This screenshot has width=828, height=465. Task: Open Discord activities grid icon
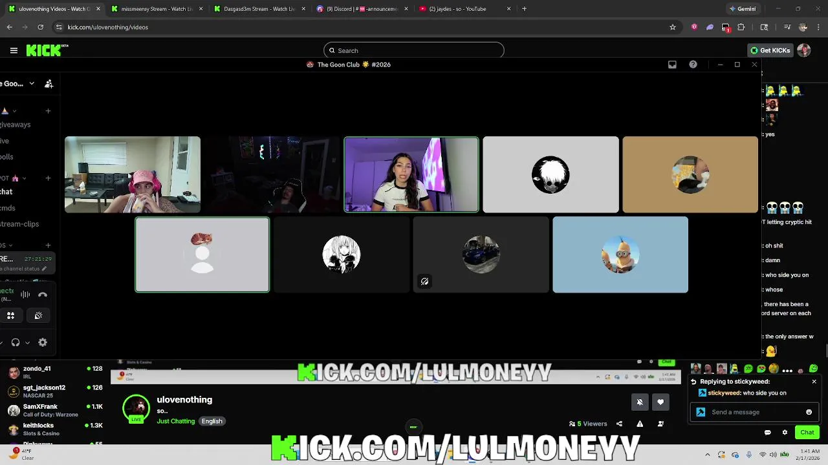(x=10, y=316)
